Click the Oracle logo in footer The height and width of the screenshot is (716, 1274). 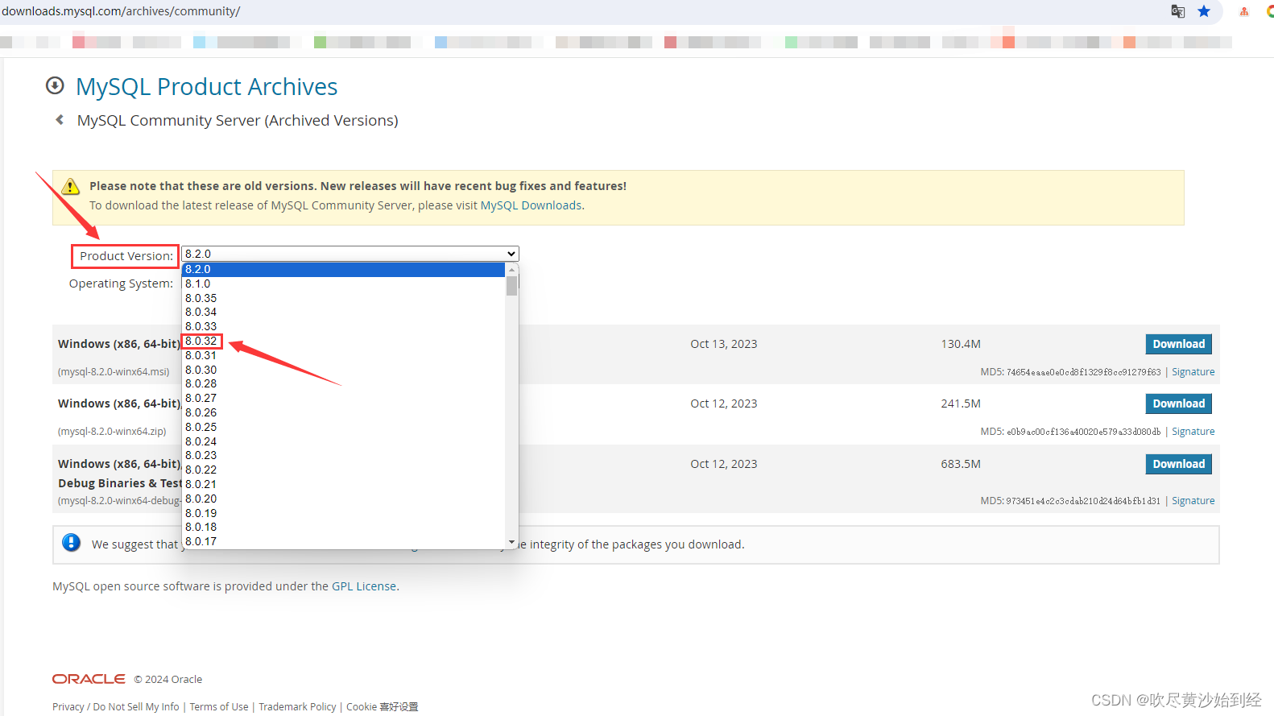click(x=89, y=679)
